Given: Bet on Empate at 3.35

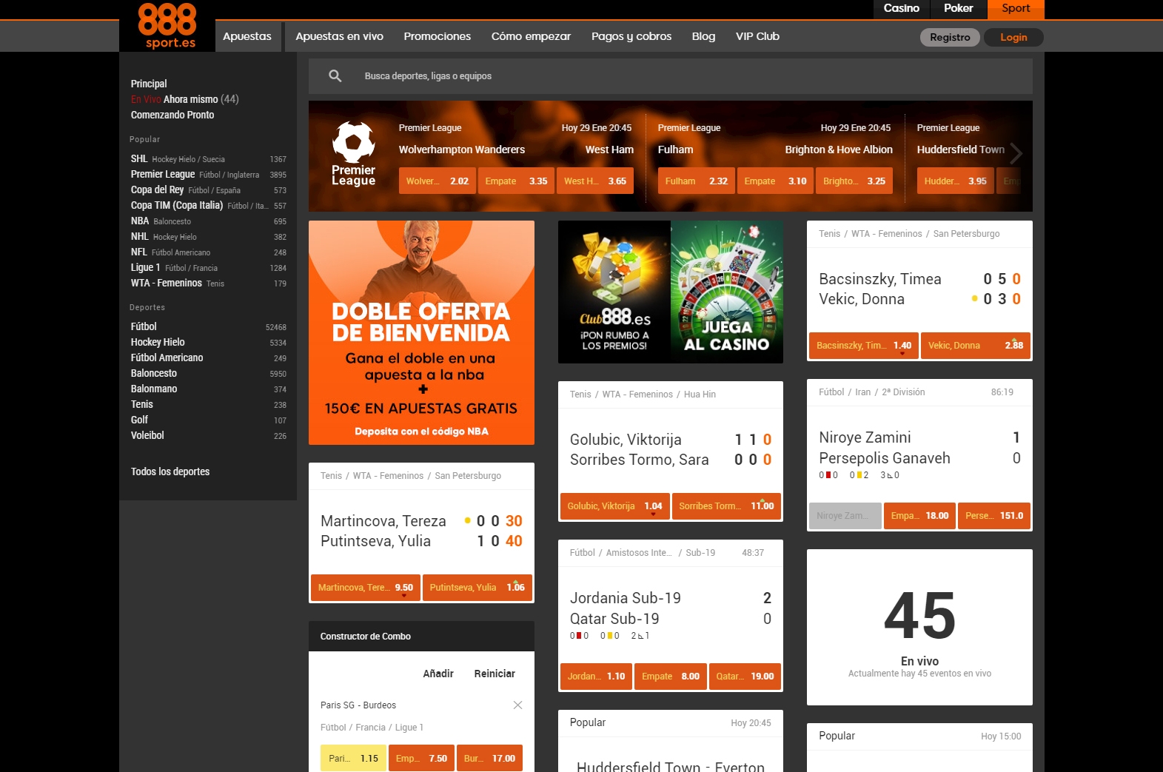Looking at the screenshot, I should tap(517, 181).
